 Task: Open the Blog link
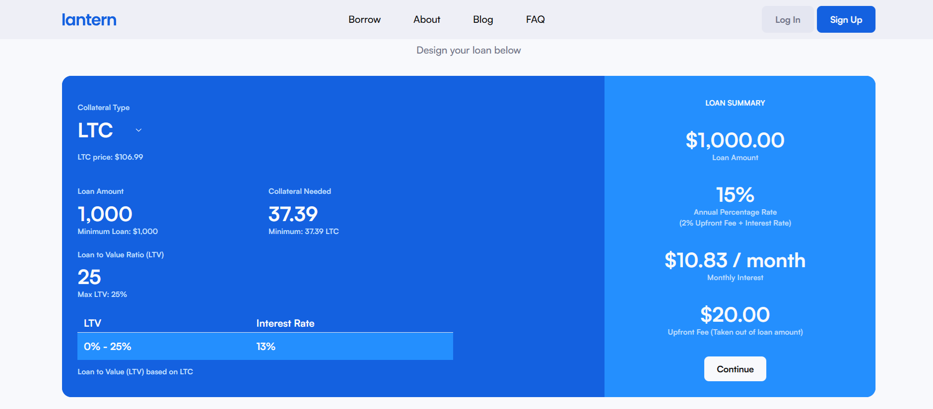483,19
